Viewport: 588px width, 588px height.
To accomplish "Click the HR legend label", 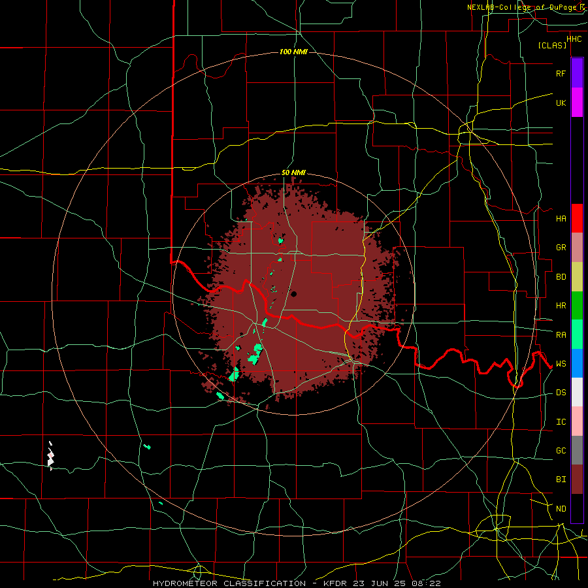I will 561,306.
